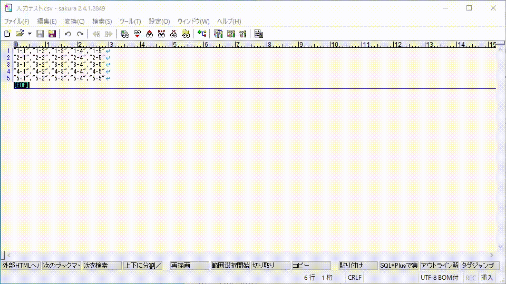The height and width of the screenshot is (284, 506).
Task: Click the Open folder icon
Action: [20, 34]
